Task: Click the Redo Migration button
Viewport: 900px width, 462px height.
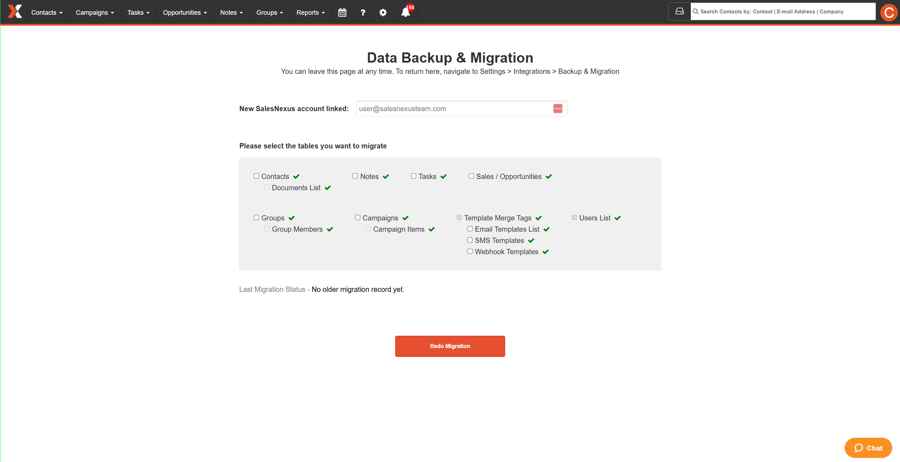Action: [x=450, y=346]
